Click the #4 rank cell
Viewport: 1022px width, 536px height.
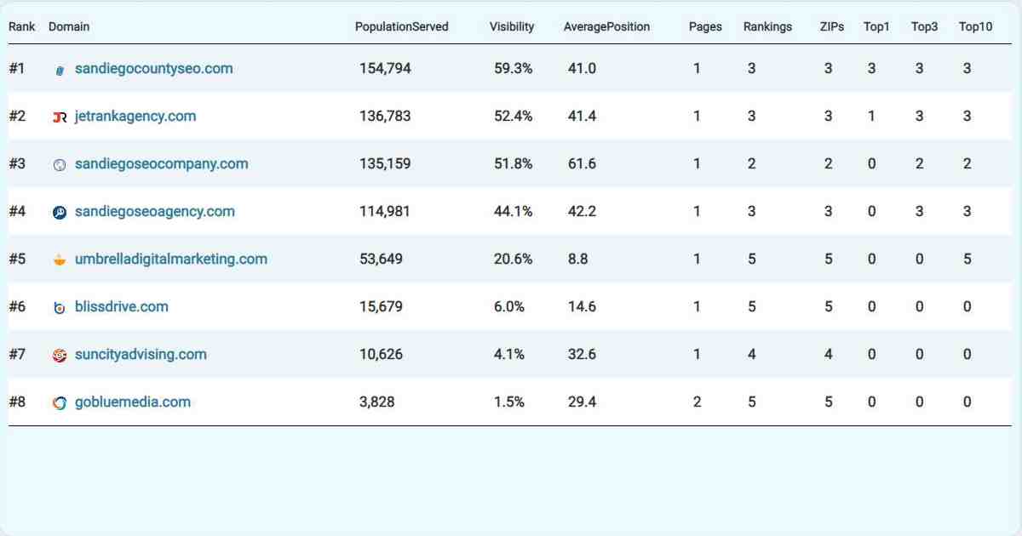pyautogui.click(x=17, y=212)
